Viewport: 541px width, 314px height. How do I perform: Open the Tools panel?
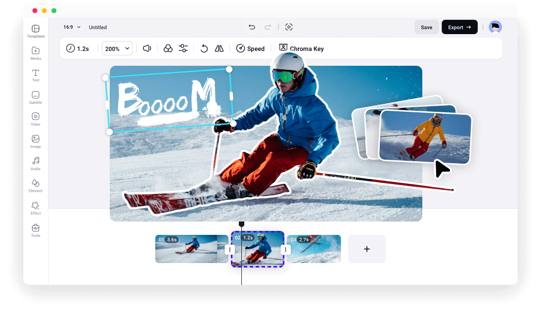coord(36,230)
